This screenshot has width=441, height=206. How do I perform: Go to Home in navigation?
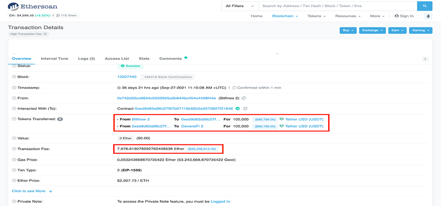(256, 16)
